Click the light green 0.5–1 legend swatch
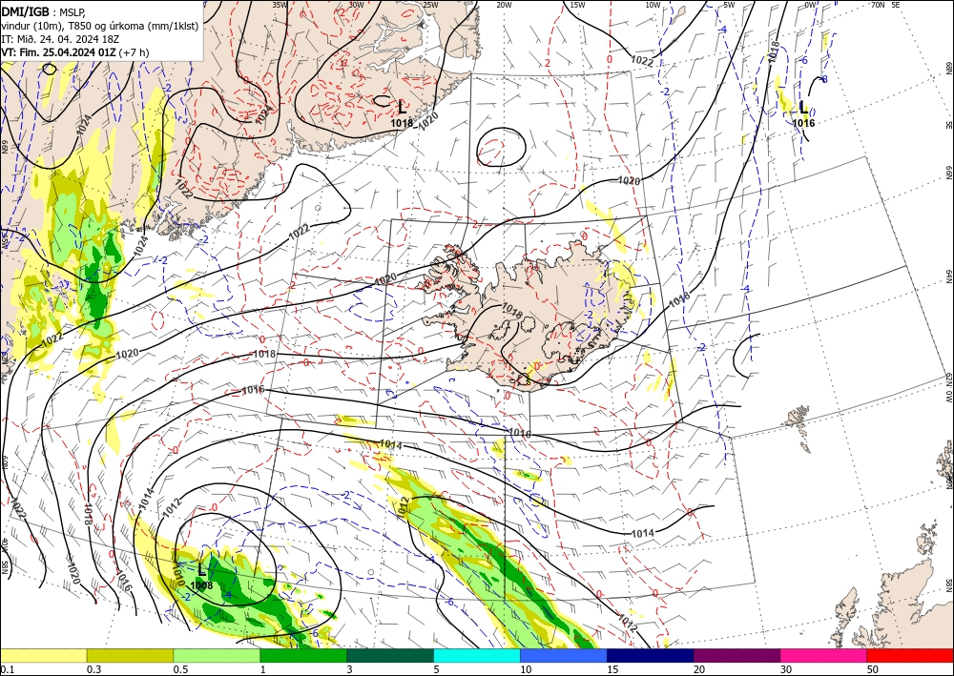 click(217, 655)
